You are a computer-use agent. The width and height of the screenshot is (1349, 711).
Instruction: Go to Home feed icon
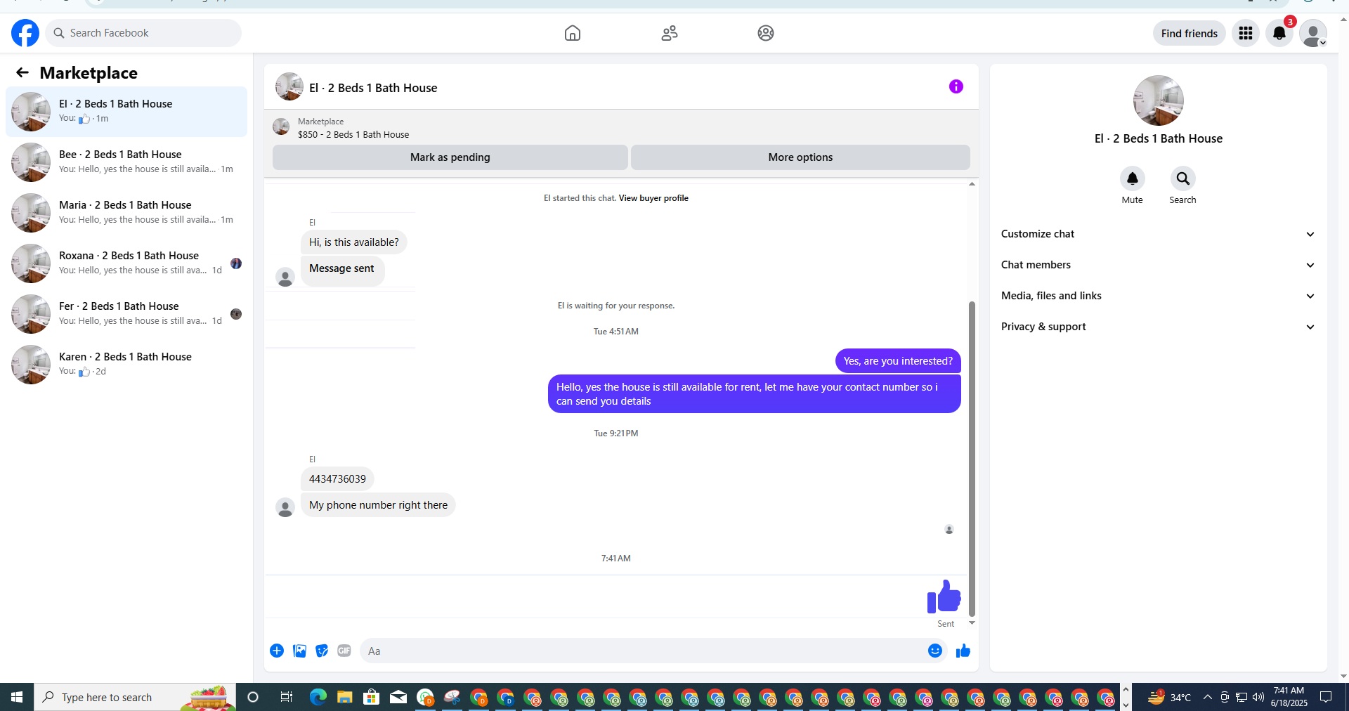(573, 33)
